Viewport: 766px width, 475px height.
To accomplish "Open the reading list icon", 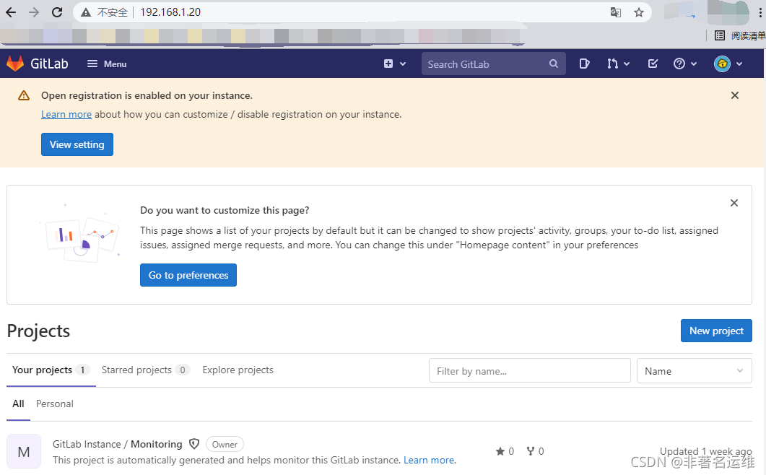I will click(720, 35).
